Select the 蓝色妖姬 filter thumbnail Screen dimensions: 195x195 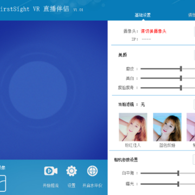(167, 127)
